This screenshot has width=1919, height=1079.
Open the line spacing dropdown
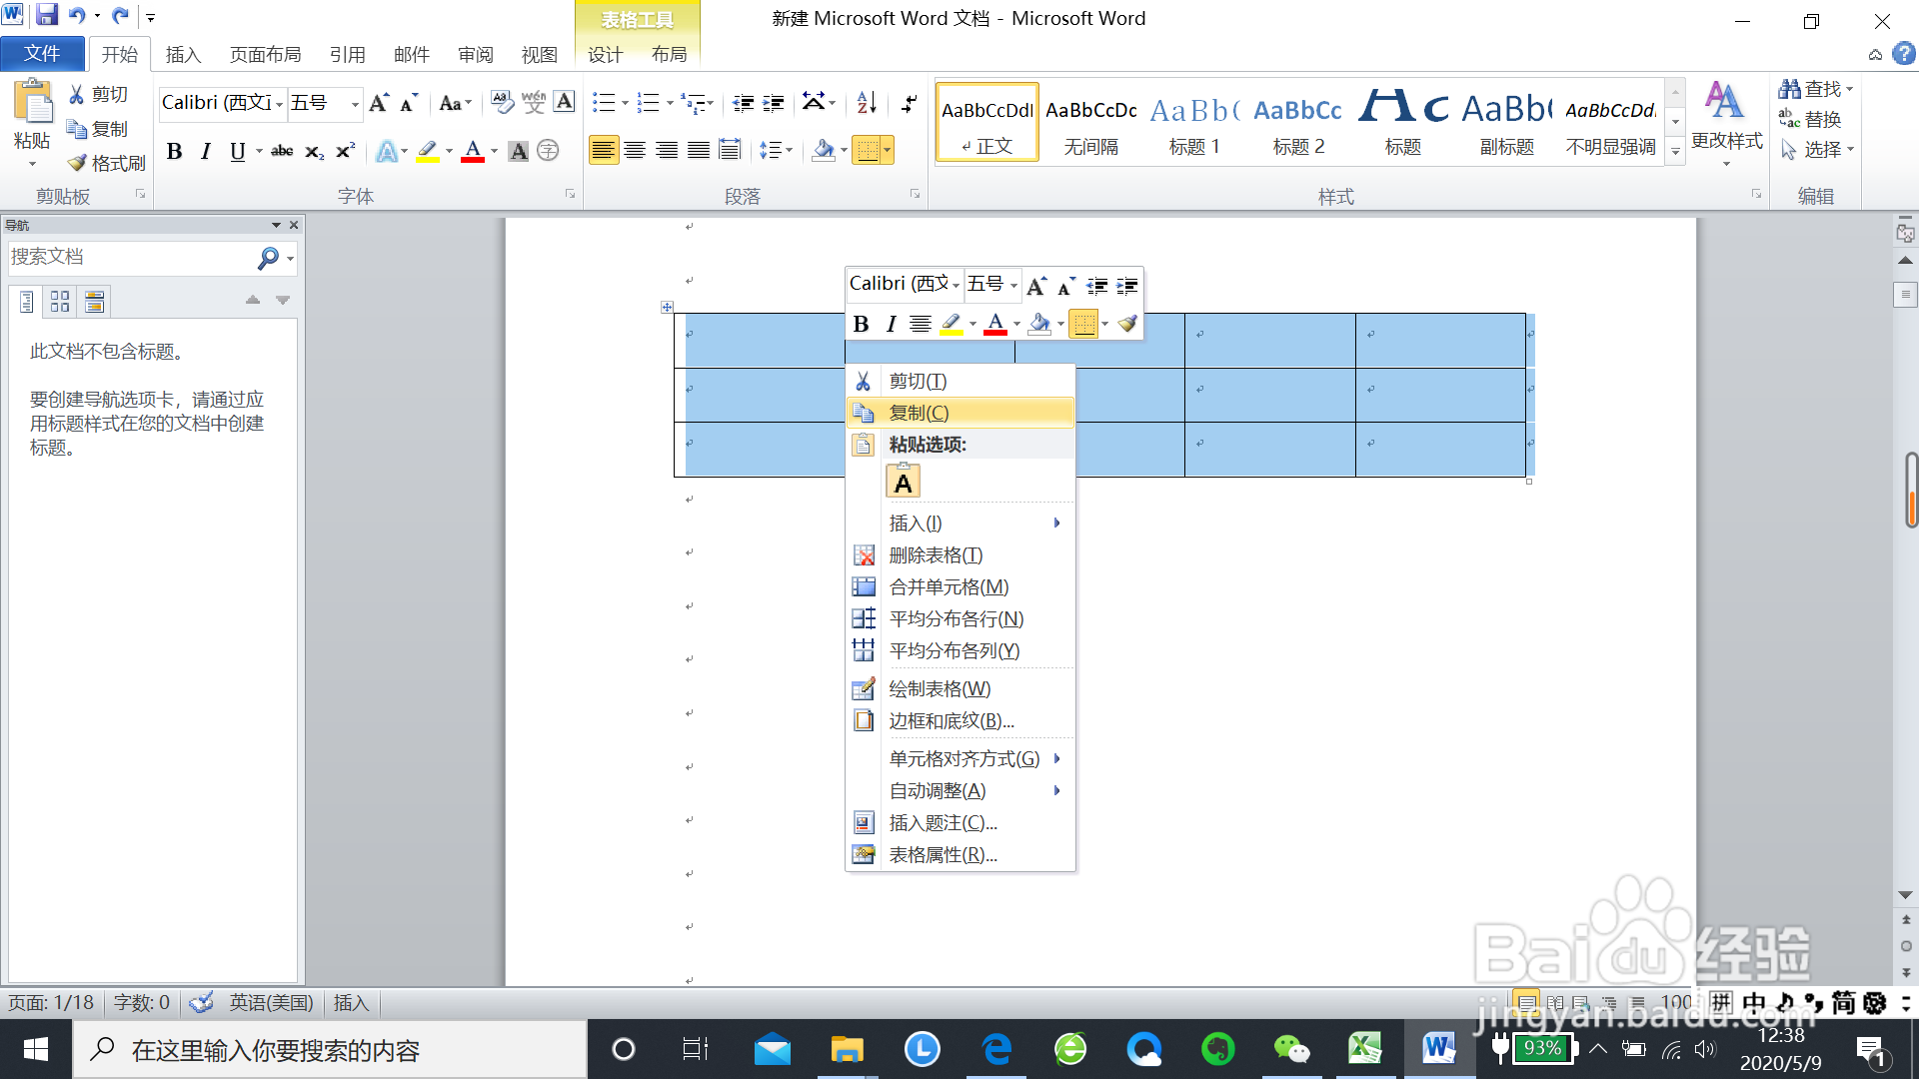pos(776,151)
